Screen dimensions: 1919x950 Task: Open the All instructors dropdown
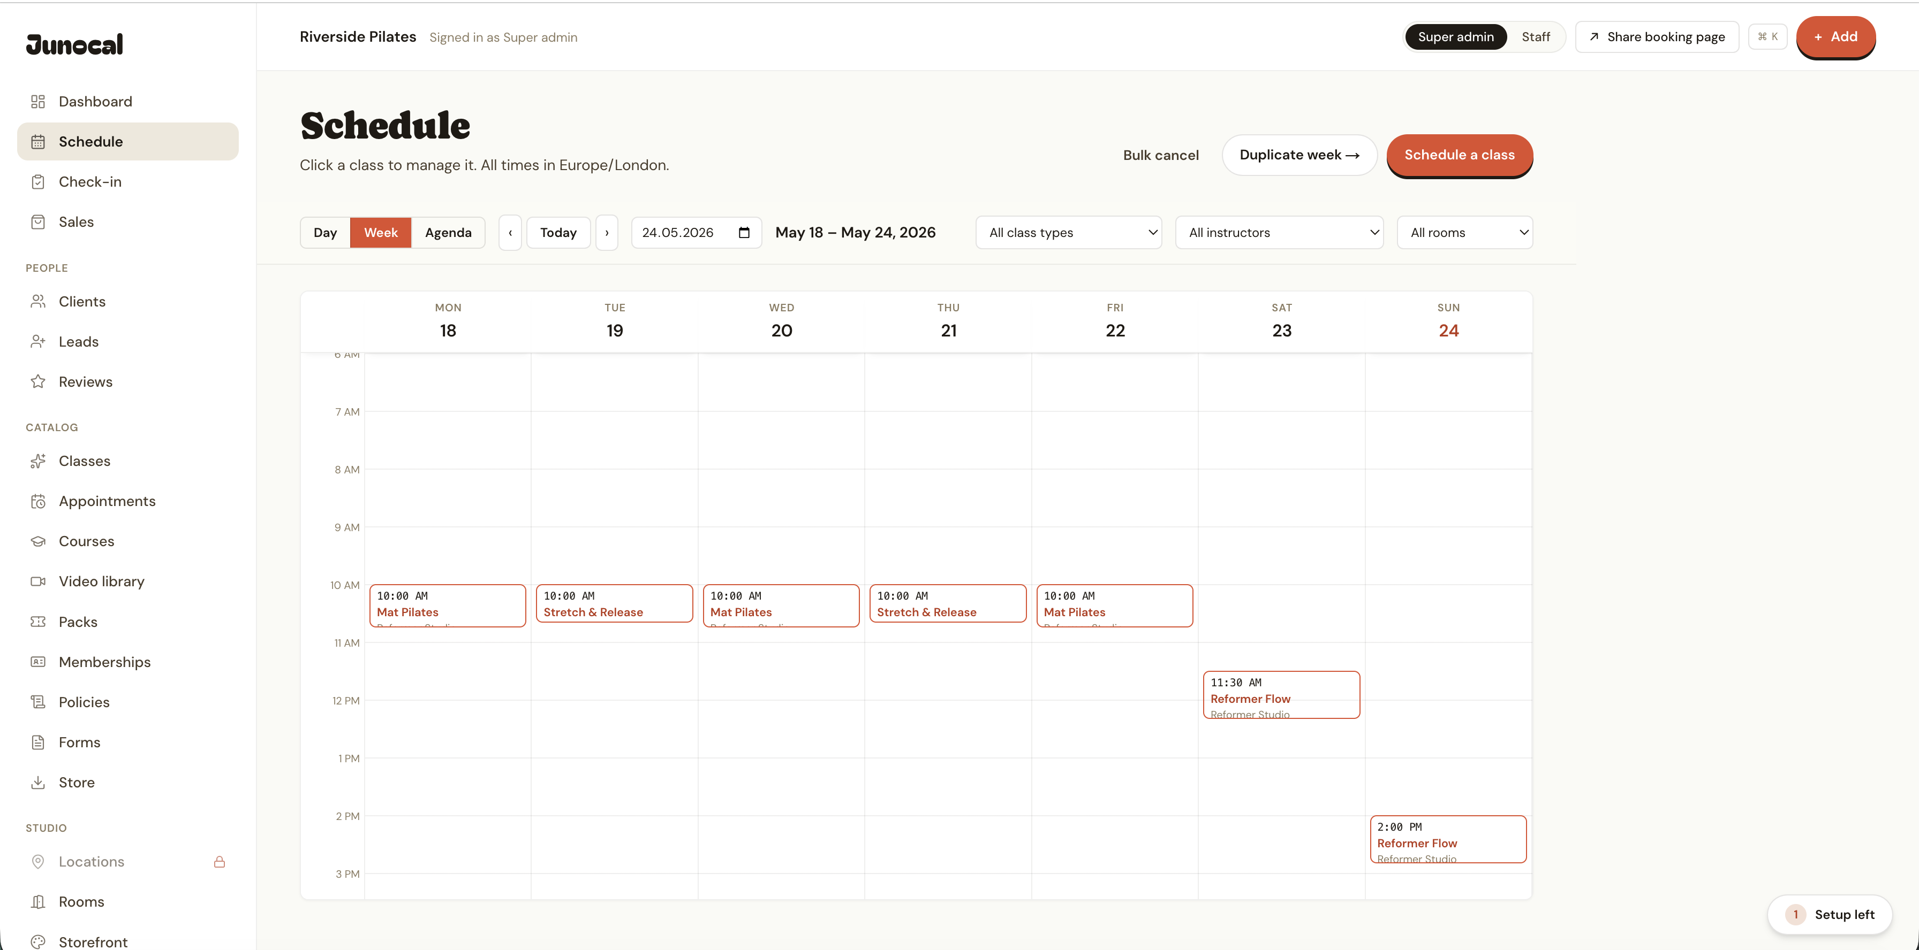(1279, 233)
